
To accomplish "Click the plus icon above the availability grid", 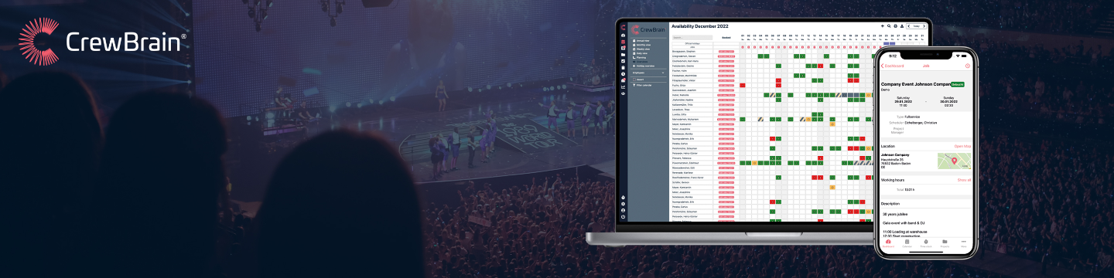I will (x=883, y=26).
